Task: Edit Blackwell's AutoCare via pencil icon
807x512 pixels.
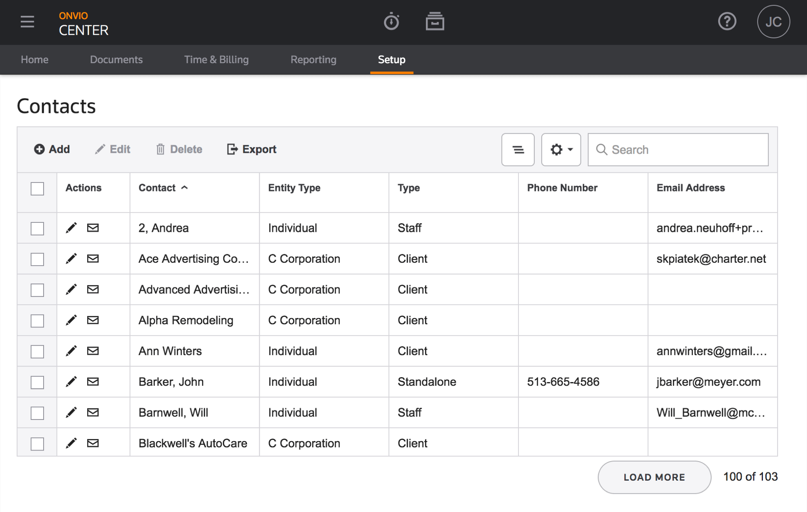Action: (x=71, y=443)
